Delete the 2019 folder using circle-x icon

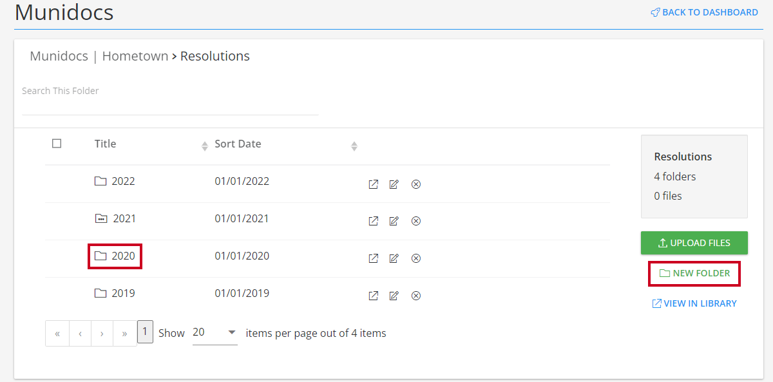(416, 296)
